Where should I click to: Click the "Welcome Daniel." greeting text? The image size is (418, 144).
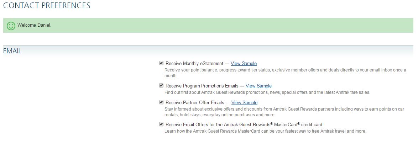[34, 25]
